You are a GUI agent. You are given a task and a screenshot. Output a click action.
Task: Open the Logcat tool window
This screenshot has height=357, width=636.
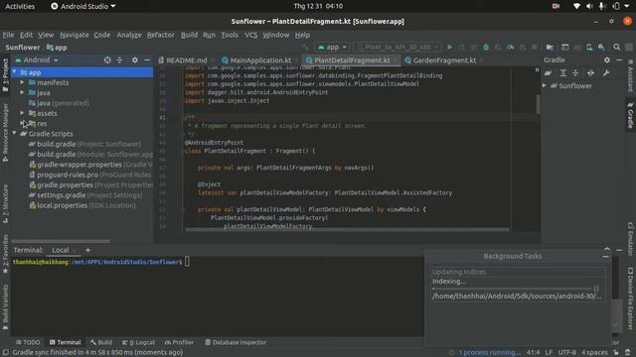138,342
